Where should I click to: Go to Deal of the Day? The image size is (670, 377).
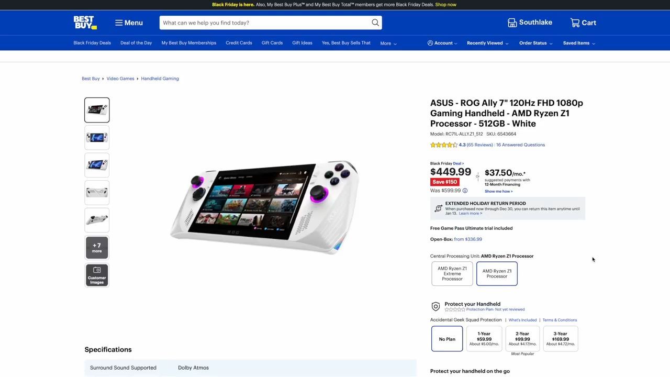point(136,43)
